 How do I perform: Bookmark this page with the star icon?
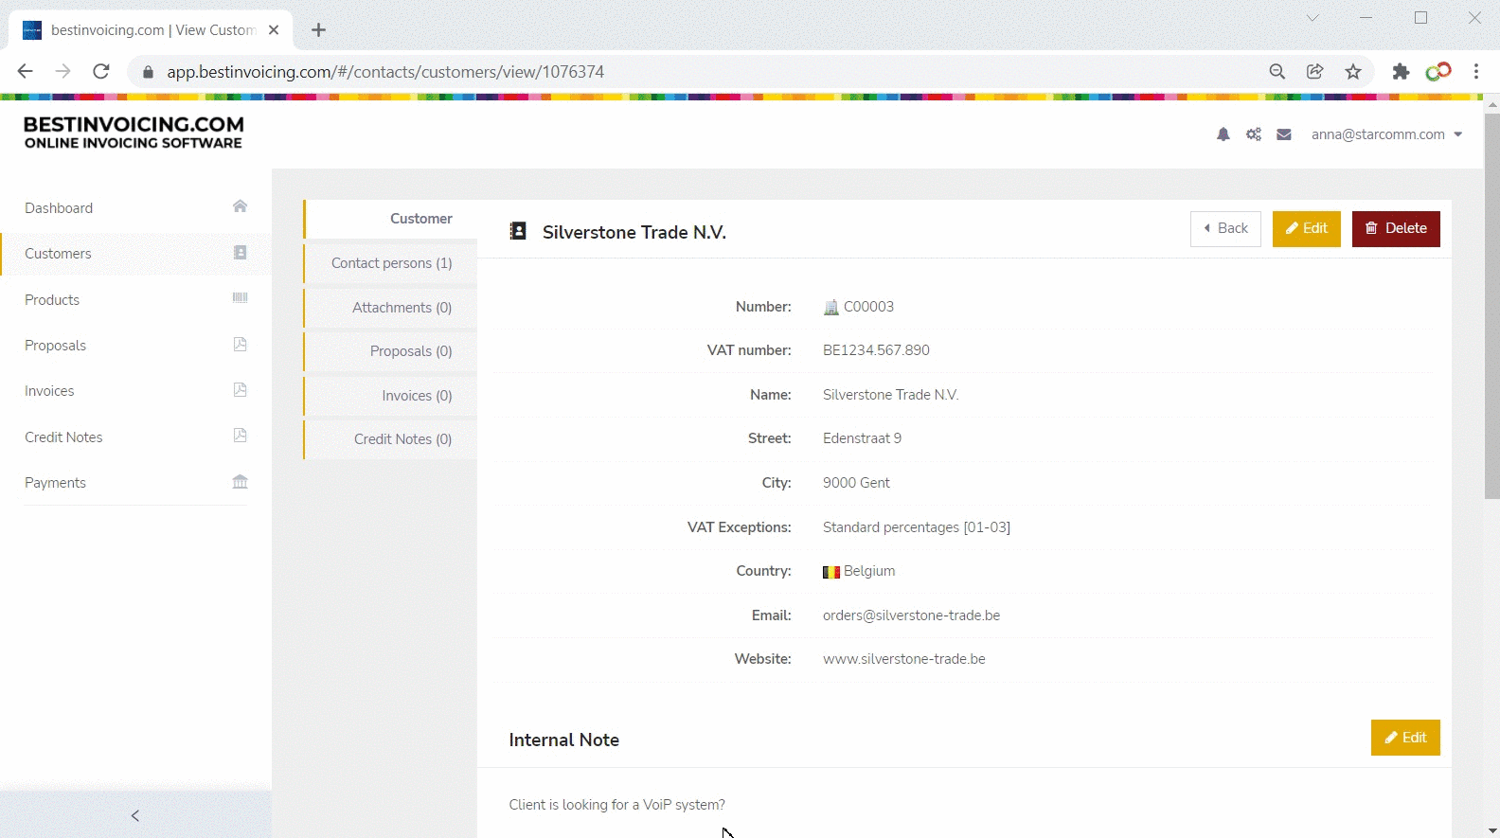click(1353, 72)
